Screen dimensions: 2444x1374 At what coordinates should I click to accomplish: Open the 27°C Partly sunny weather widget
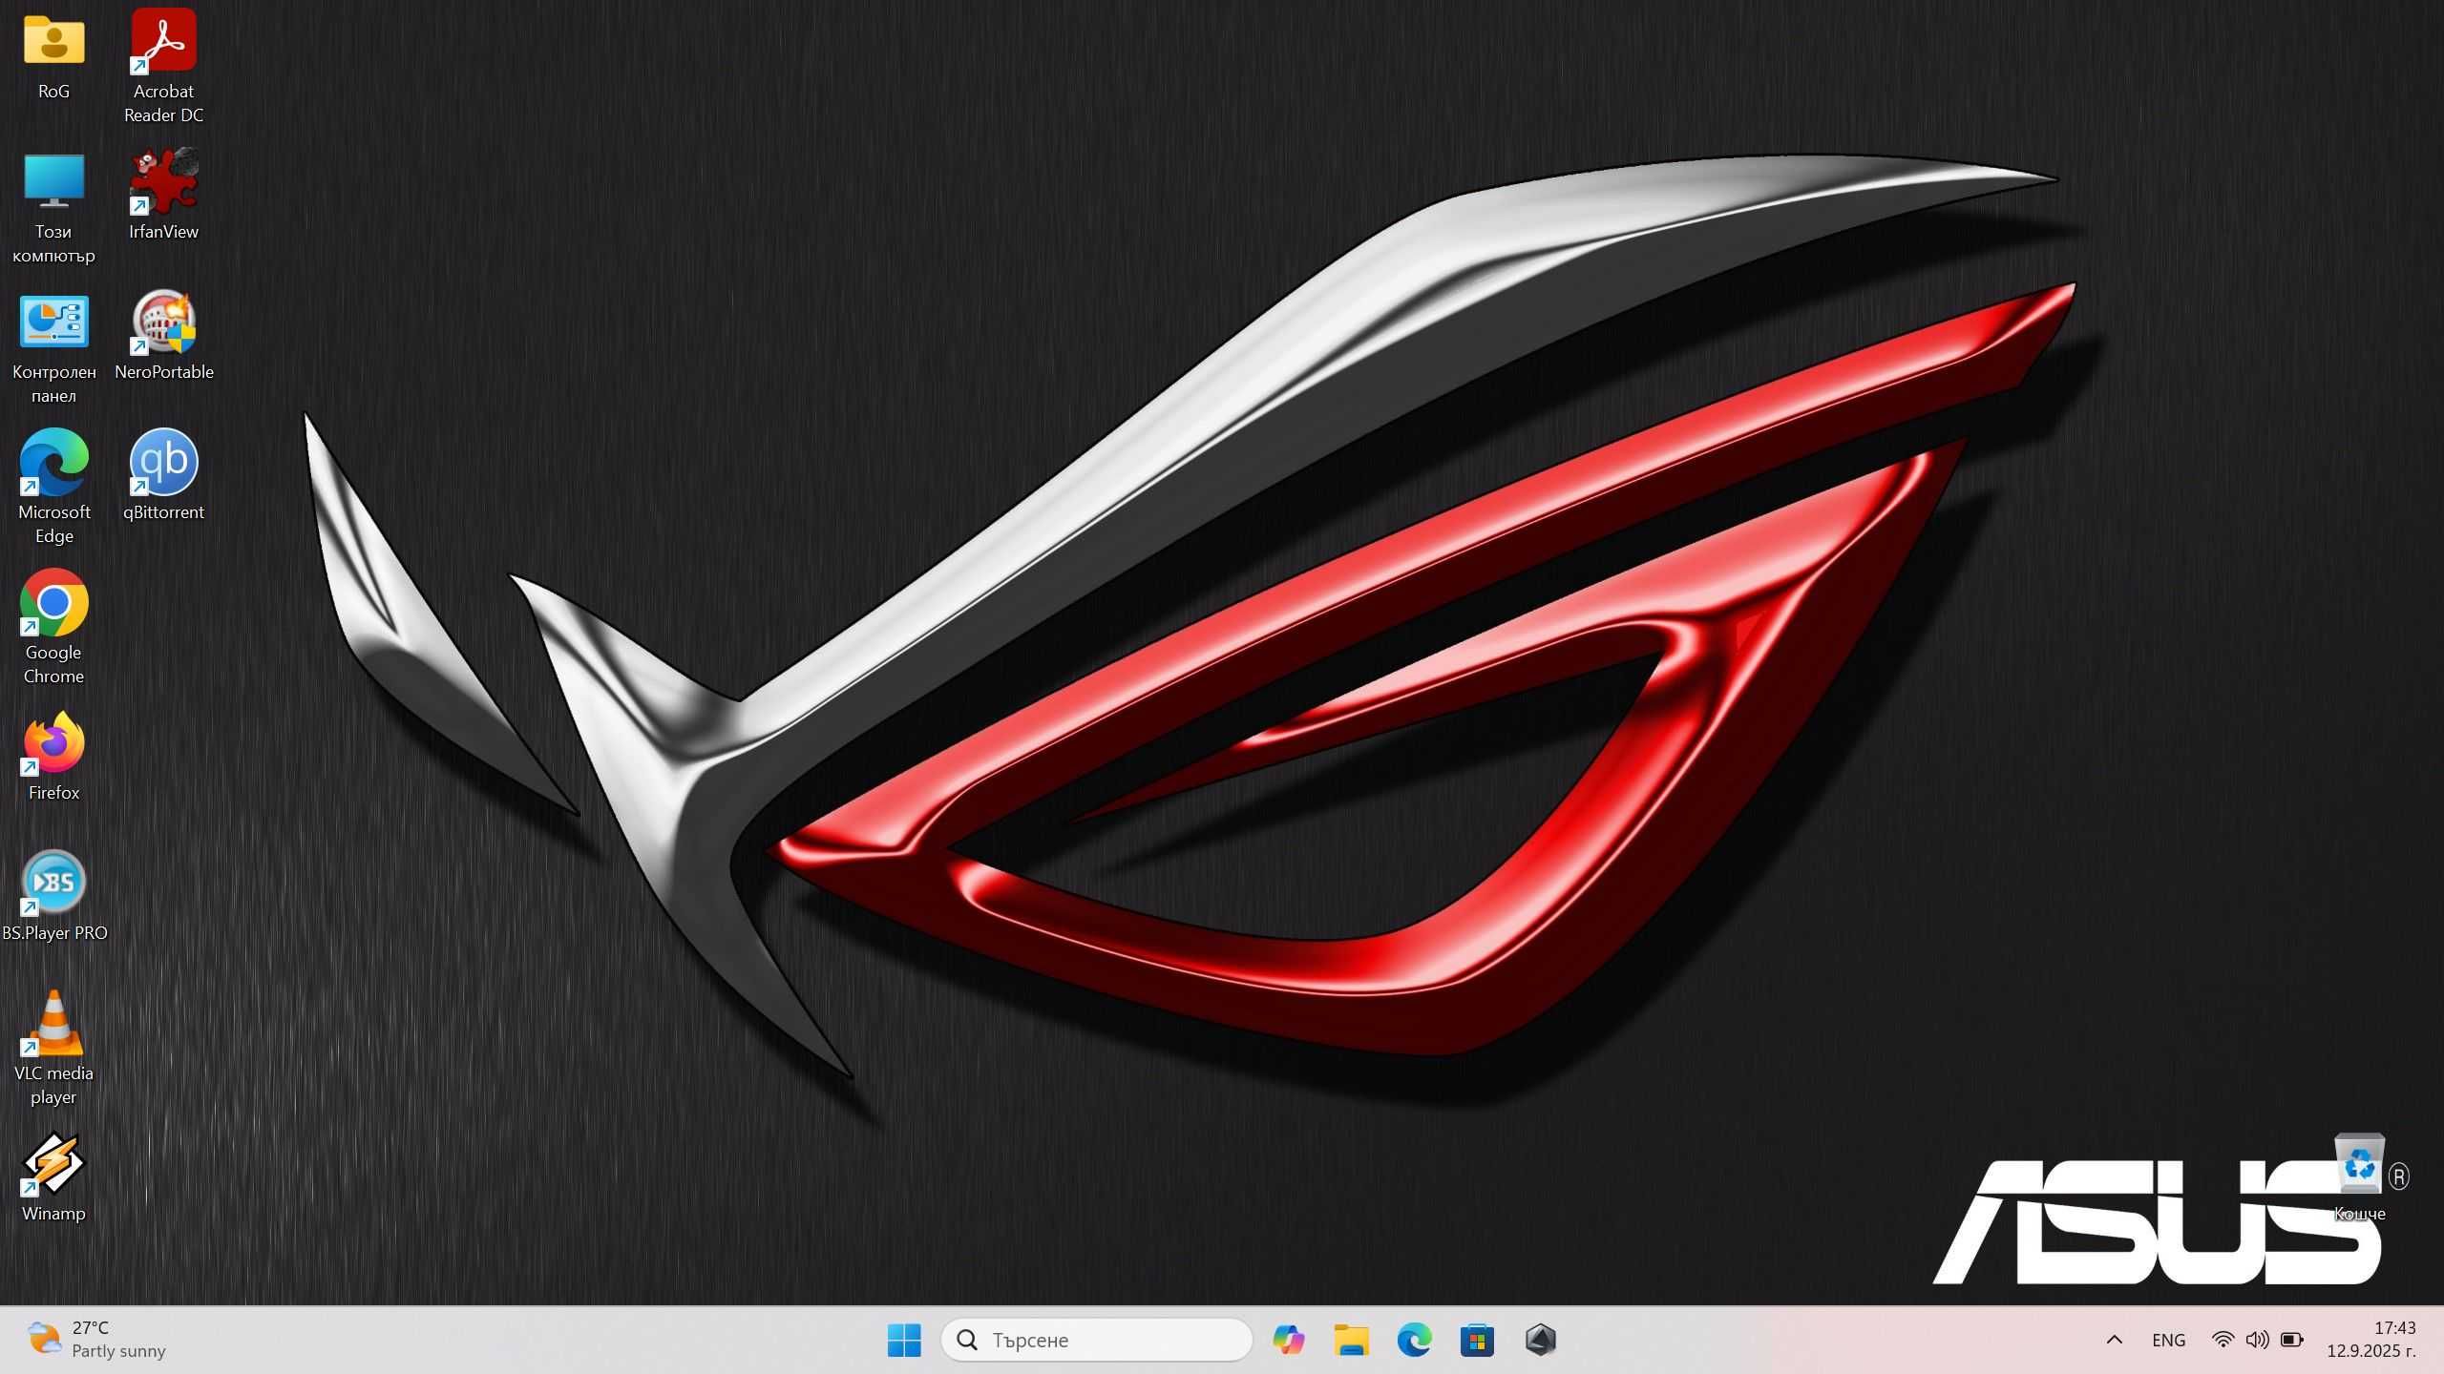click(95, 1340)
